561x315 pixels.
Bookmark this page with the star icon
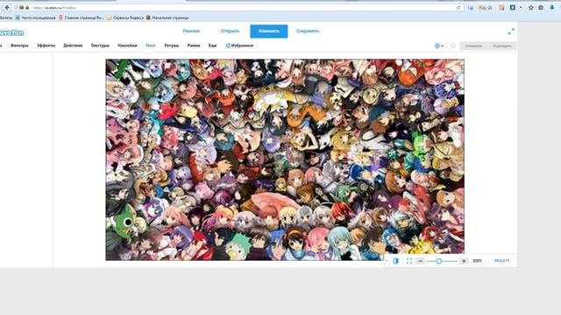[531, 8]
